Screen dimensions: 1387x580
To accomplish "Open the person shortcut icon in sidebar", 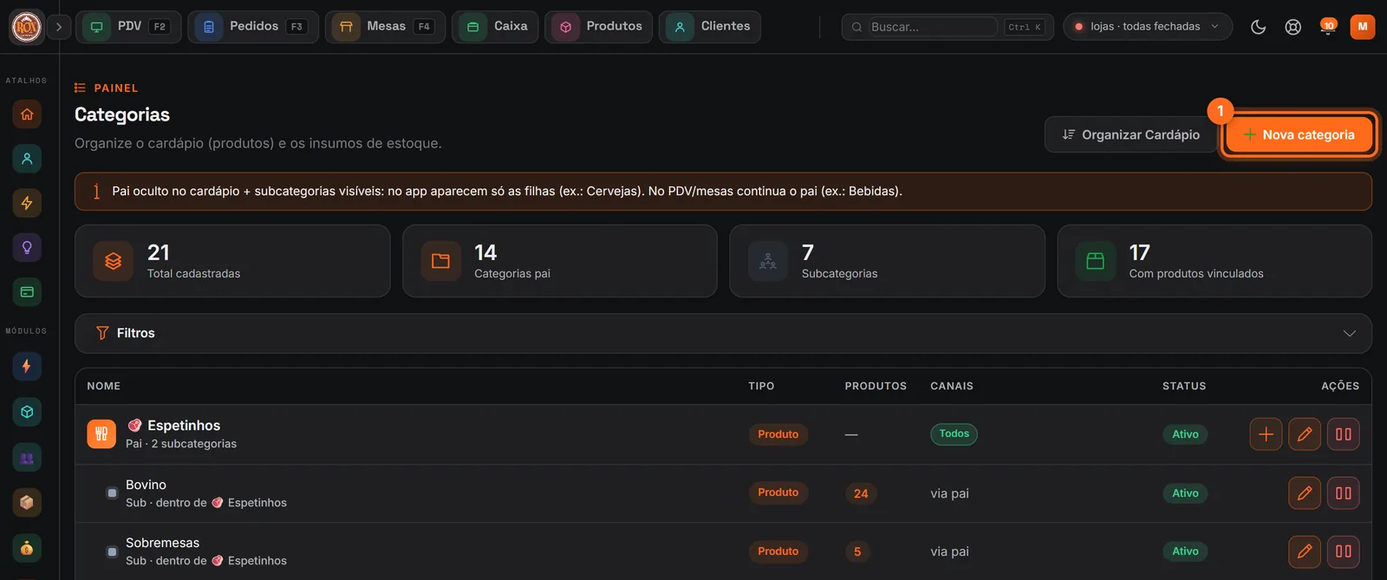I will pos(27,159).
